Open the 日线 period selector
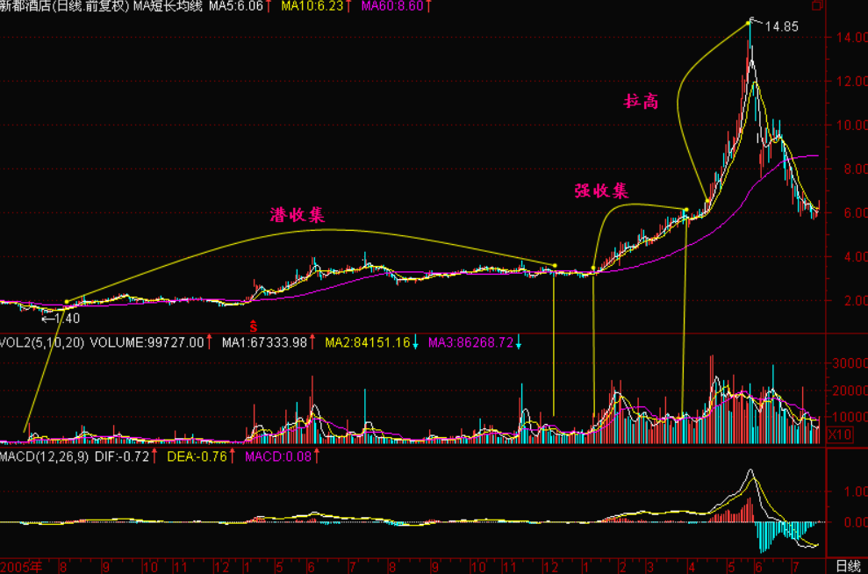This screenshot has height=574, width=868. (x=846, y=566)
